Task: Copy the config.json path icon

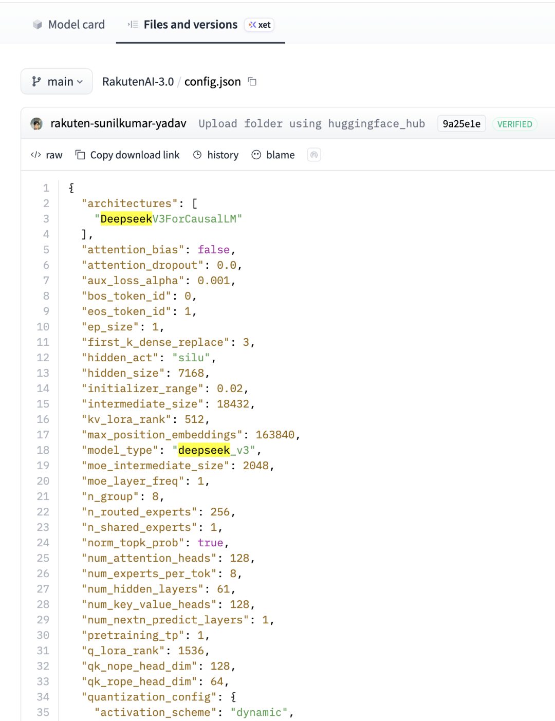Action: 252,82
